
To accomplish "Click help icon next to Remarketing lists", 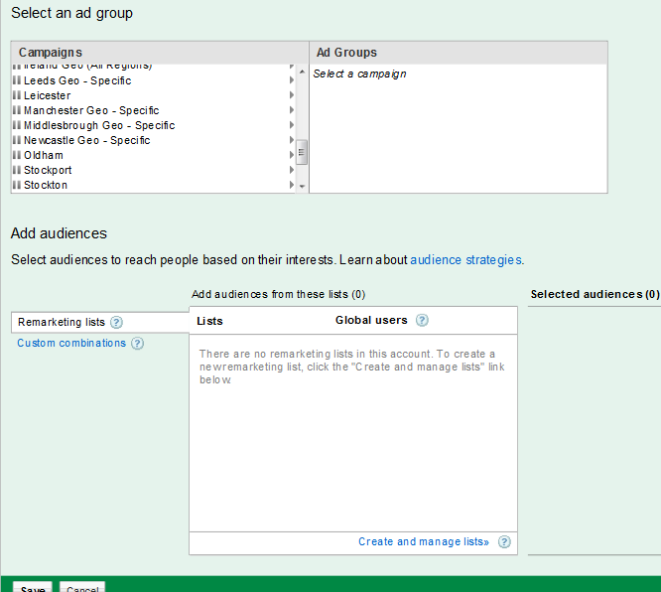I will [x=116, y=322].
